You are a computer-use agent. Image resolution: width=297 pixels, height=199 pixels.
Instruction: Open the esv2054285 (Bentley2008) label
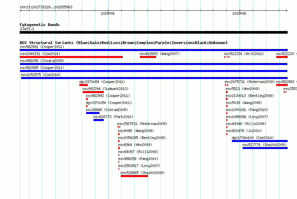point(142,138)
